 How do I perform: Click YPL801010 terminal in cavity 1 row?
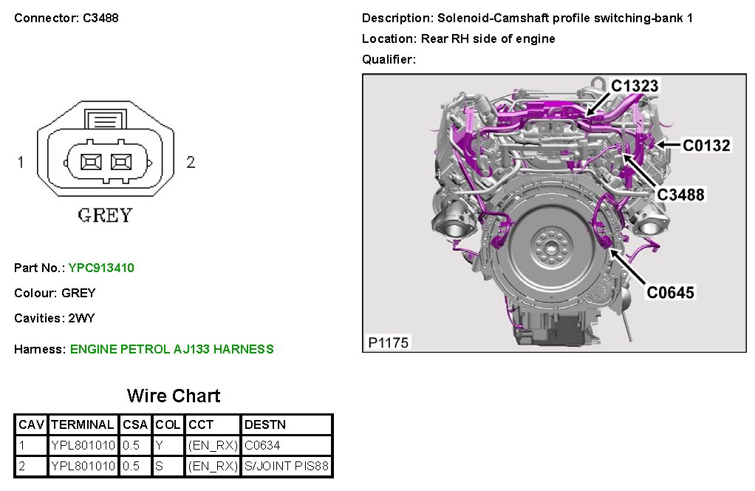click(83, 445)
